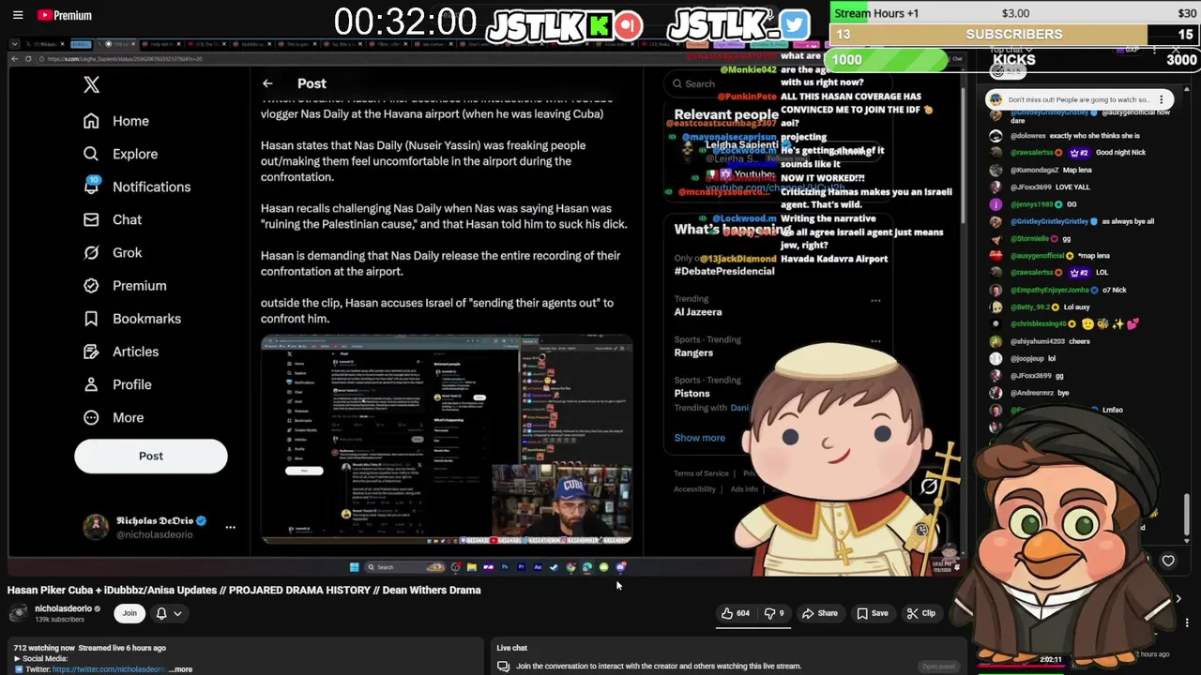Open the Pistons trending topic

click(x=692, y=393)
